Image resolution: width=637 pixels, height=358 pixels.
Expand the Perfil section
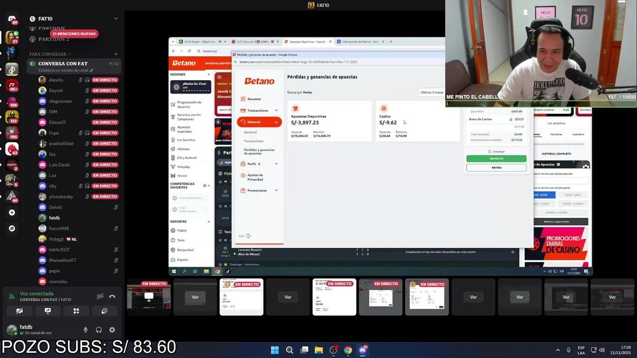[259, 164]
